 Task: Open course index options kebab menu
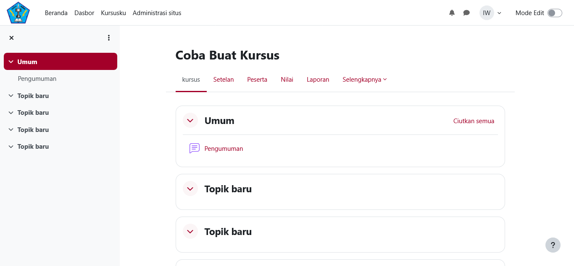coord(109,38)
